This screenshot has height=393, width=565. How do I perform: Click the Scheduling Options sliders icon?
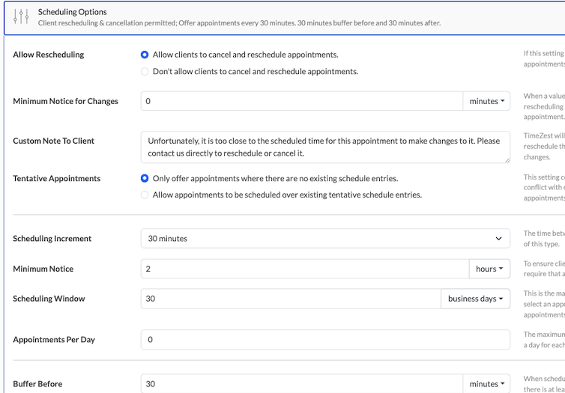(21, 17)
